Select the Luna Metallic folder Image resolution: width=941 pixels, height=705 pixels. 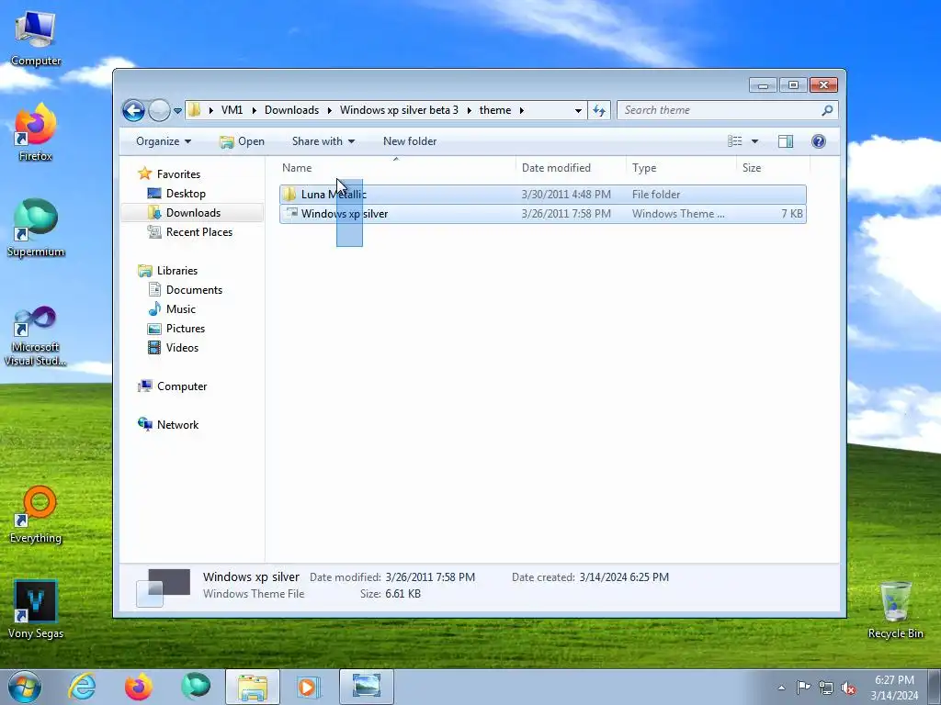tap(542, 195)
